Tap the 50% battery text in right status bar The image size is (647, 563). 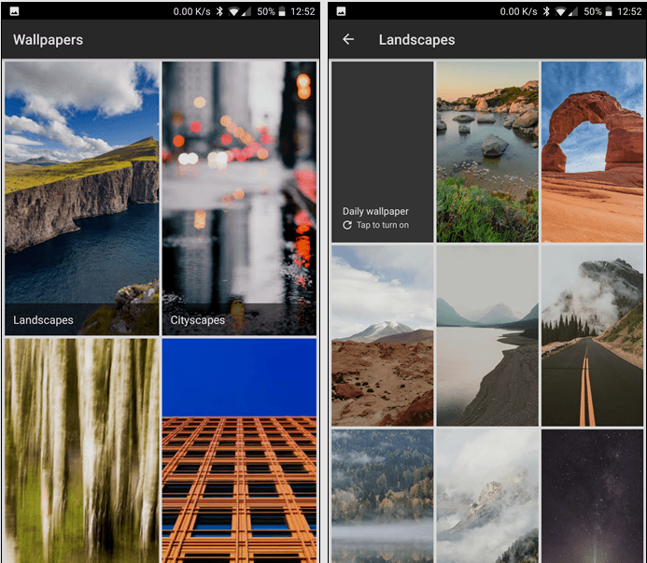point(593,11)
